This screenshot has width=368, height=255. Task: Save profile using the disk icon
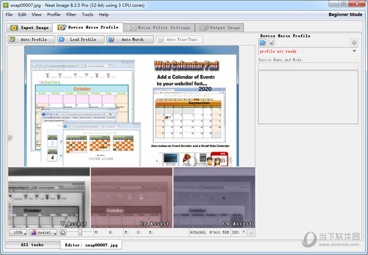pyautogui.click(x=271, y=42)
